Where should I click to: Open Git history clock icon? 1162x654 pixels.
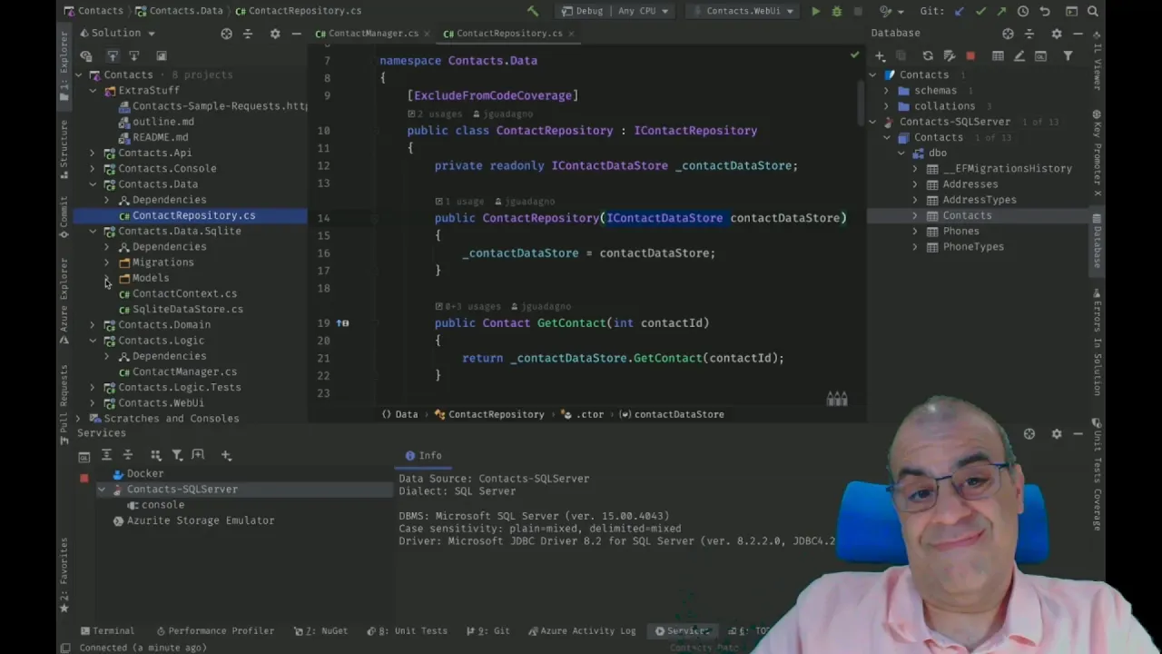pyautogui.click(x=1023, y=11)
